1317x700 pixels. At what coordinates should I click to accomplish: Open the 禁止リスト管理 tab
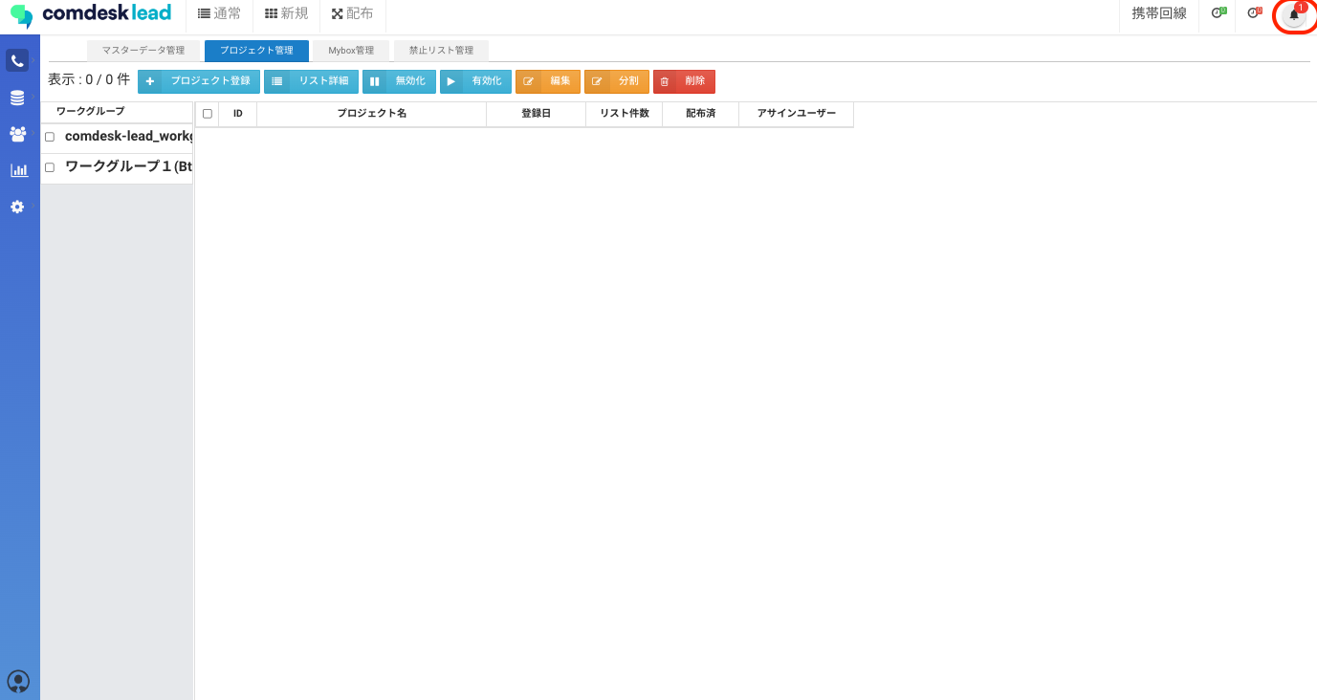click(441, 51)
